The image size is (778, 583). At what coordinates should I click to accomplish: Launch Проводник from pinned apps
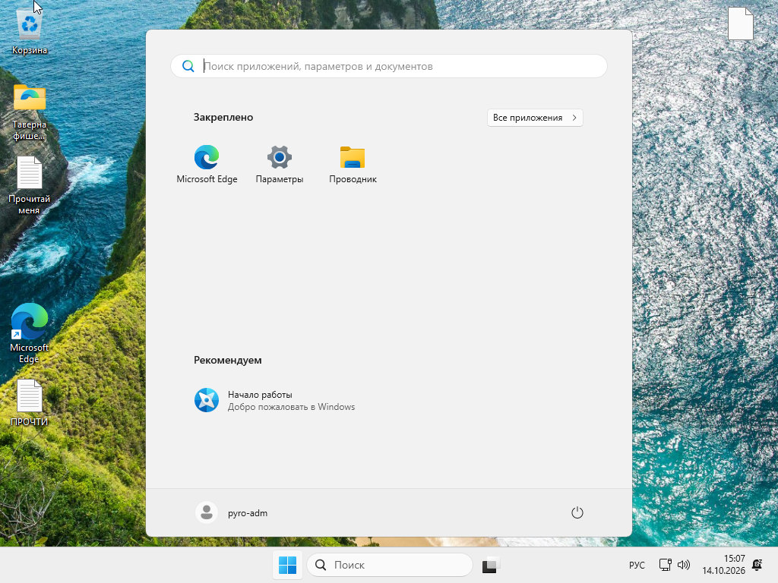[x=353, y=165]
